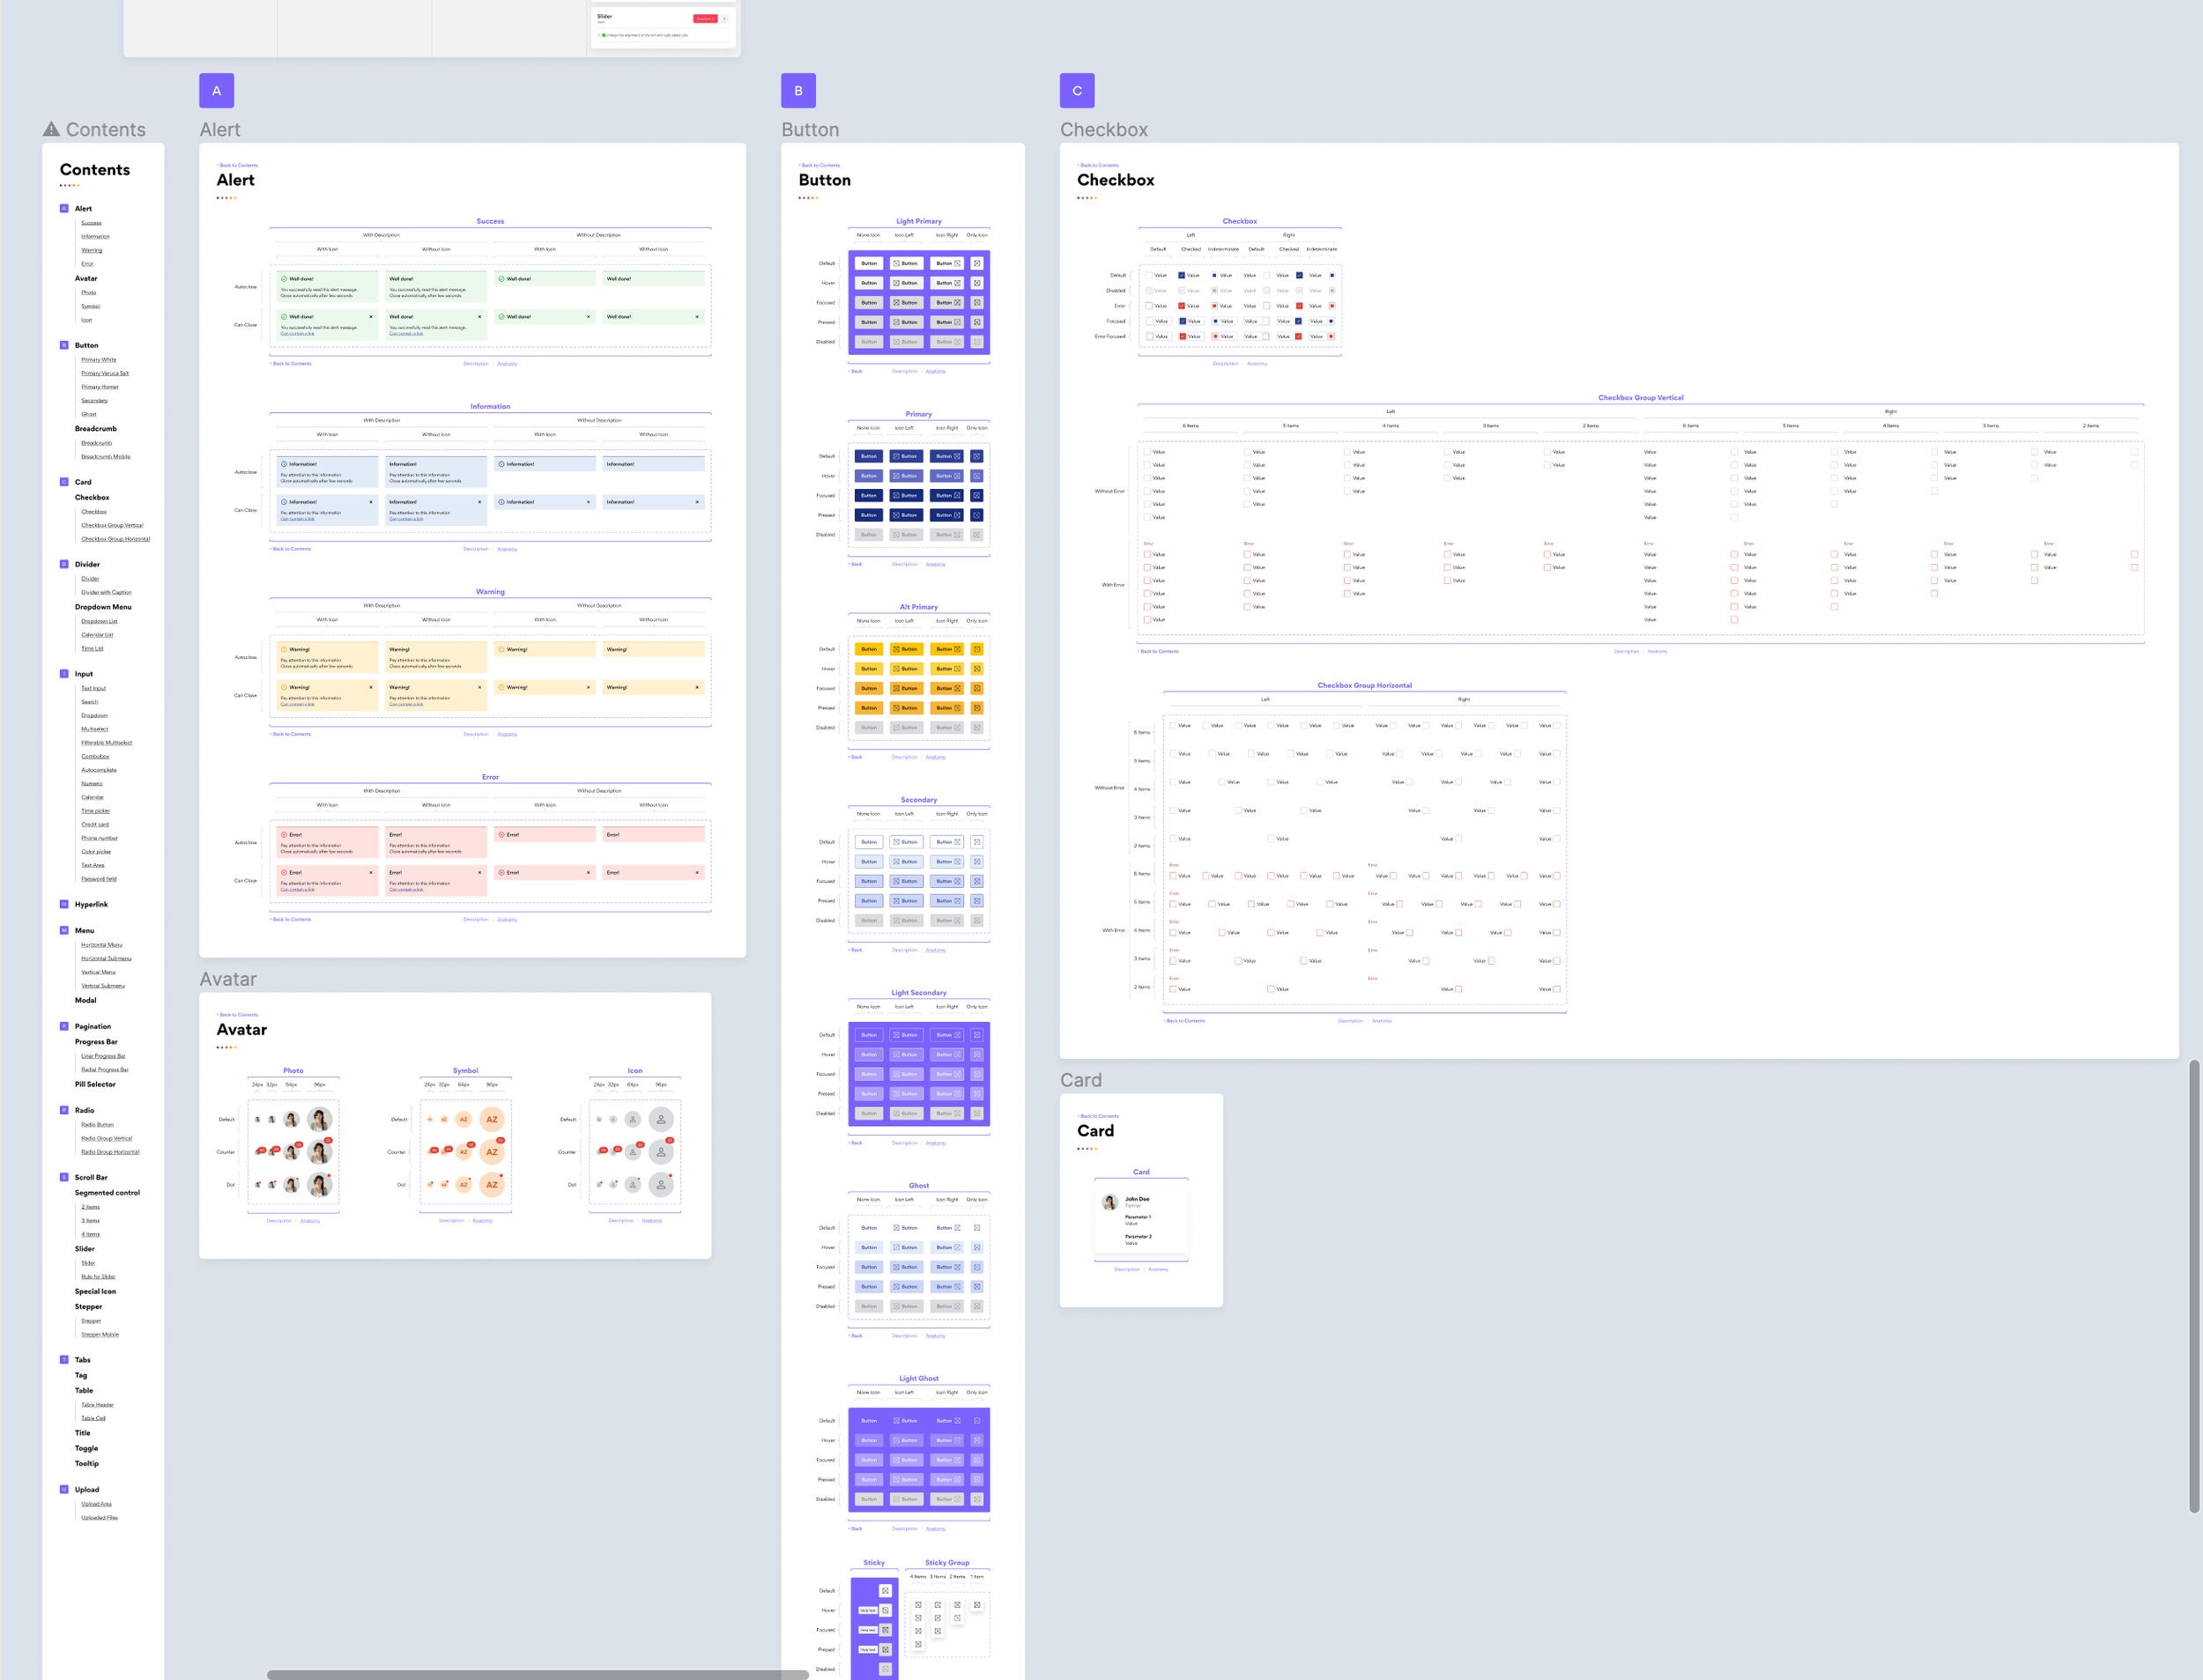Screen dimensions: 2203x1680
Task: Click the large 'AZ' symbol avatar in Default row
Action: [x=492, y=1119]
